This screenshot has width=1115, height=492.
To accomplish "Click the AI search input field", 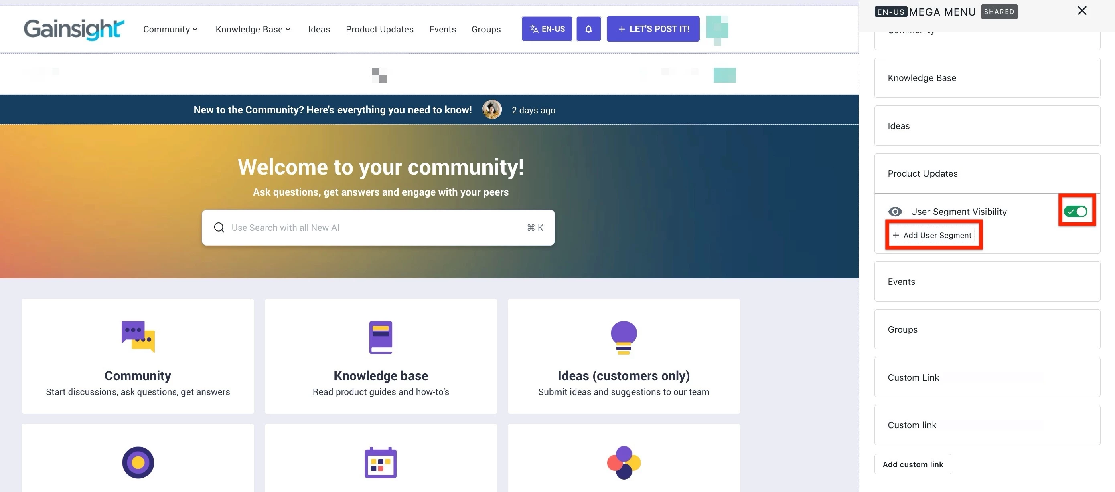I will (x=372, y=228).
